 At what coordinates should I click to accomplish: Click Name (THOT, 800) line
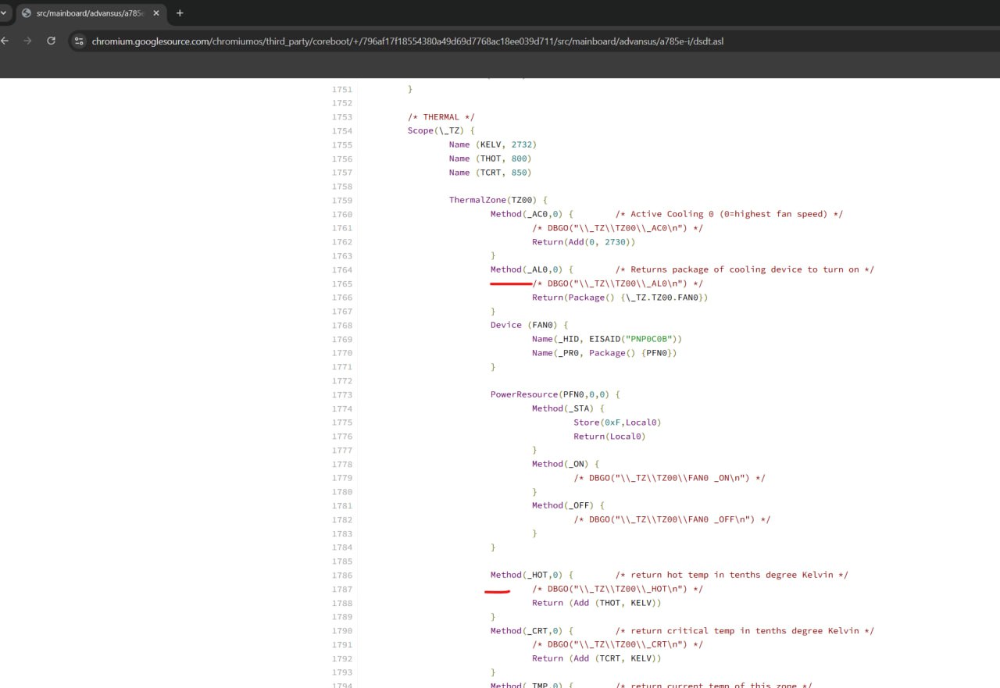point(491,159)
